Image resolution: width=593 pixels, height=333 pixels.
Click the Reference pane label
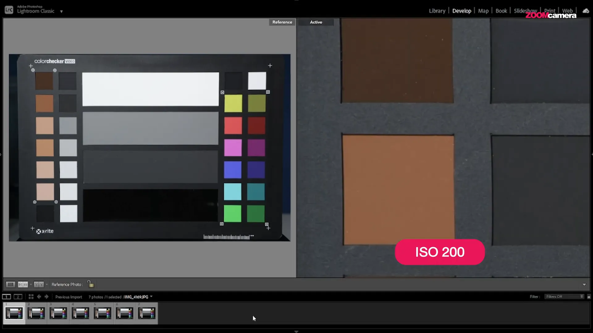(282, 22)
